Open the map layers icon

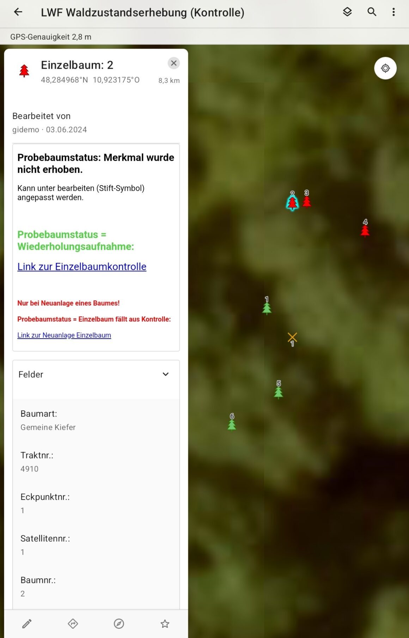click(347, 12)
